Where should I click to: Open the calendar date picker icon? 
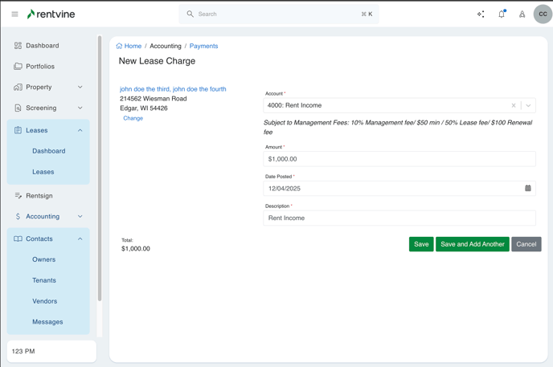[528, 188]
